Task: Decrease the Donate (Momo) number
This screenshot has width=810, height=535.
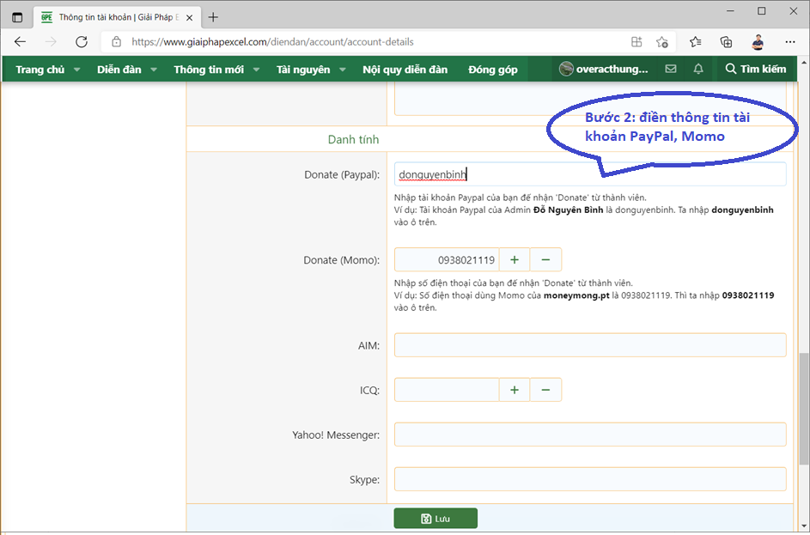Action: [545, 259]
